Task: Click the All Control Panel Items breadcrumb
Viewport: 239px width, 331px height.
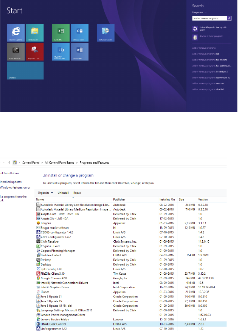Action: click(x=59, y=162)
